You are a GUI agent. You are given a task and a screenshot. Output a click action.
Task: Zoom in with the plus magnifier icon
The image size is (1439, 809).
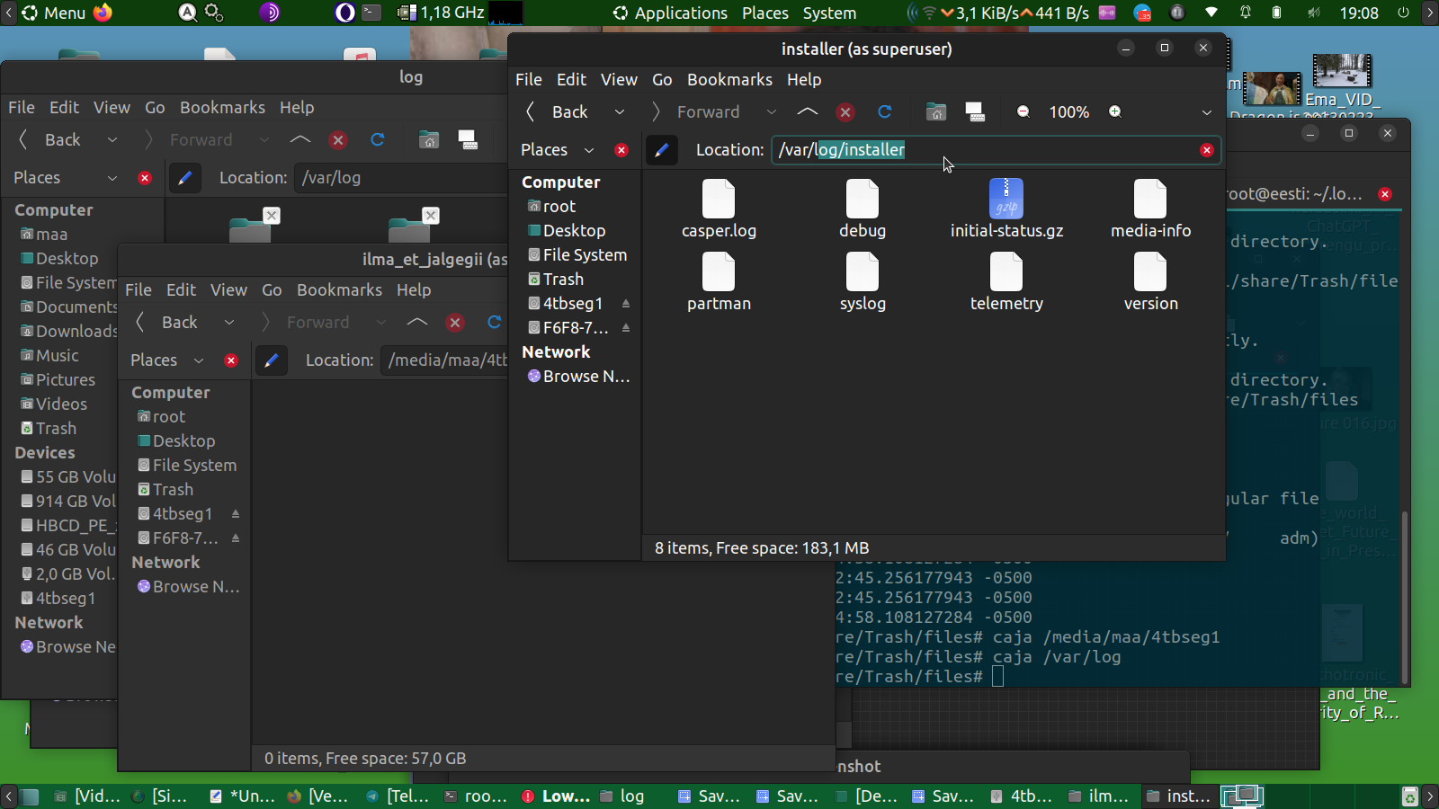click(x=1115, y=111)
